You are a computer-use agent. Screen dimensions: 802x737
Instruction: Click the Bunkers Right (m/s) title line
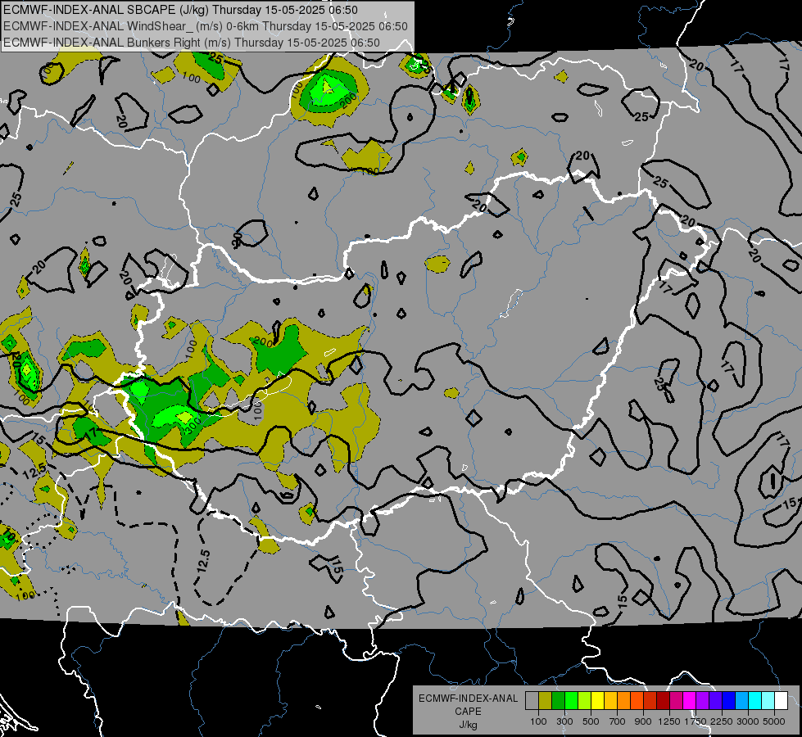point(192,43)
